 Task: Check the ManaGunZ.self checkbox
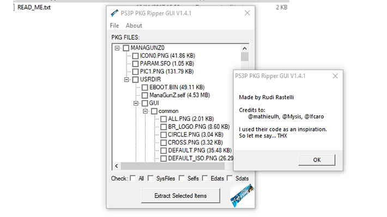pos(144,95)
